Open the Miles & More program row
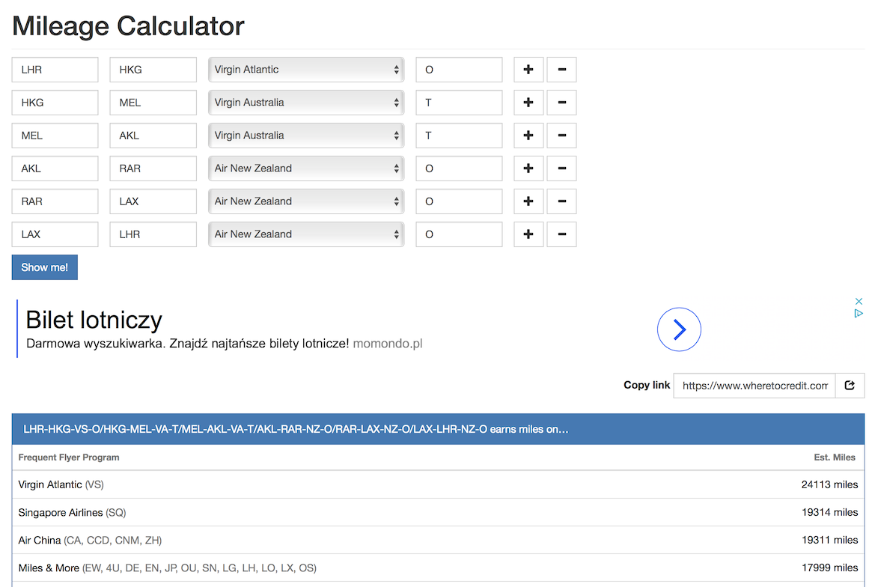This screenshot has height=587, width=884. tap(438, 568)
